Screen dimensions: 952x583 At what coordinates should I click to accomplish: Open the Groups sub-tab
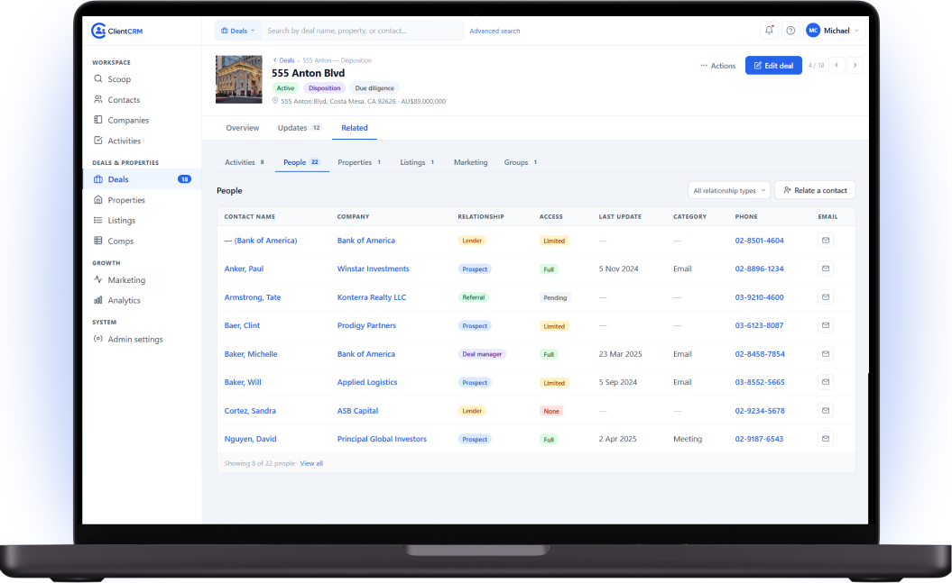tap(521, 162)
